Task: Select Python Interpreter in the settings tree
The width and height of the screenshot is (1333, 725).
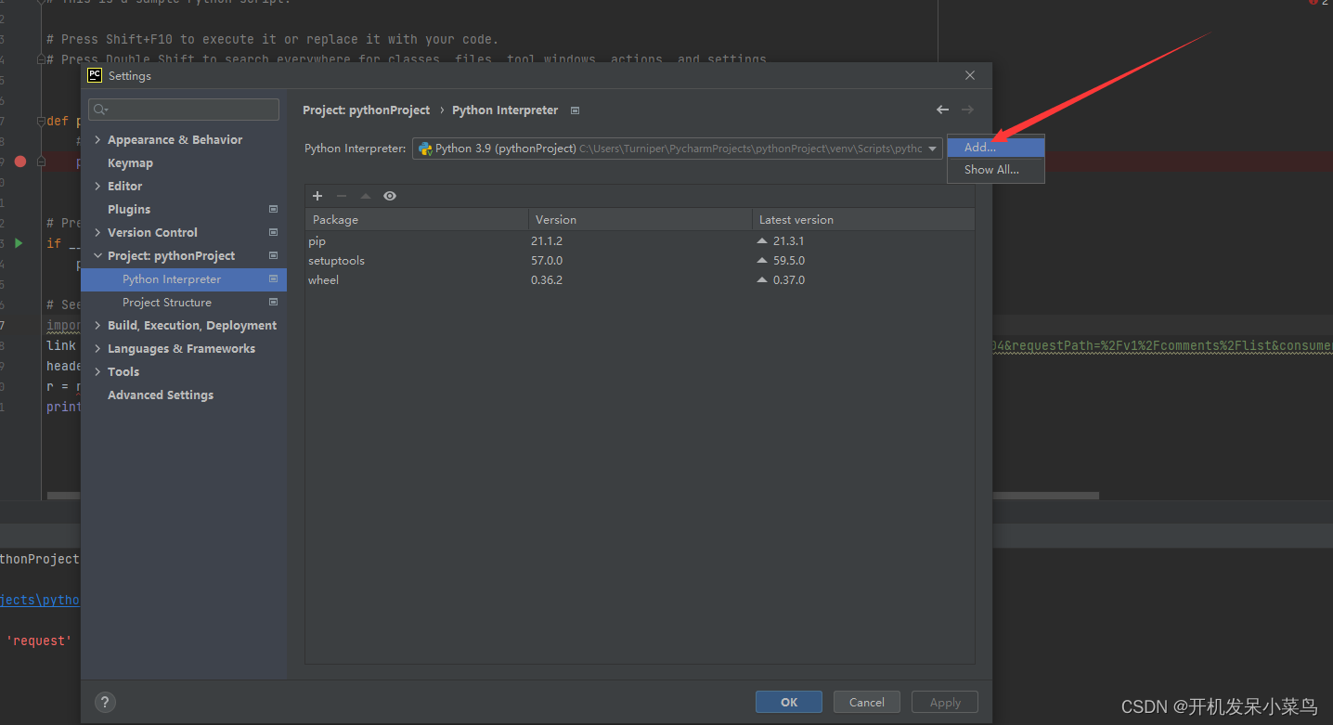Action: pos(184,278)
